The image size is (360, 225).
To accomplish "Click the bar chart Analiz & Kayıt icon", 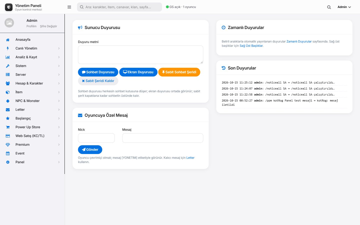I will pos(8,57).
